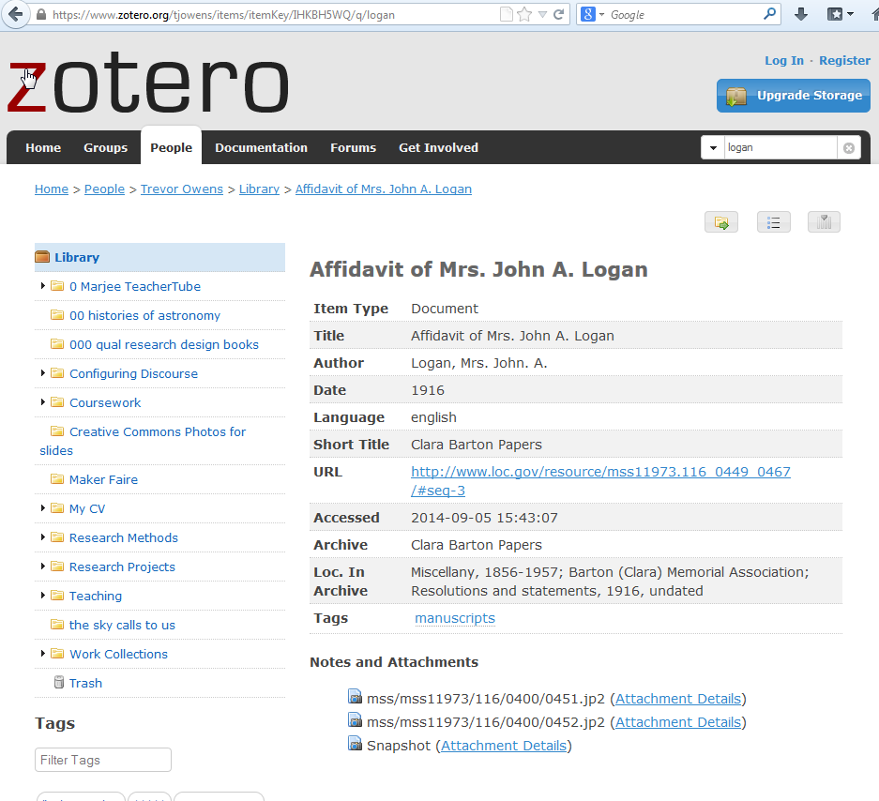Image resolution: width=879 pixels, height=801 pixels.
Task: Bookmark this page with the star icon
Action: click(524, 15)
